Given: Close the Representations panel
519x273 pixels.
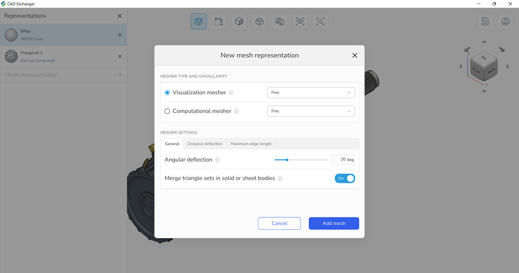Looking at the screenshot, I should 120,16.
